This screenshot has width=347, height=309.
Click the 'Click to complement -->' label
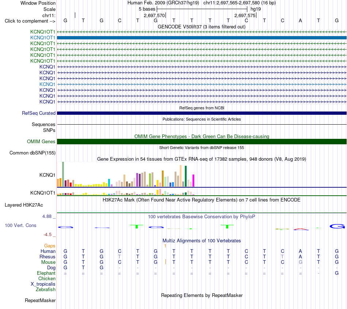point(30,21)
